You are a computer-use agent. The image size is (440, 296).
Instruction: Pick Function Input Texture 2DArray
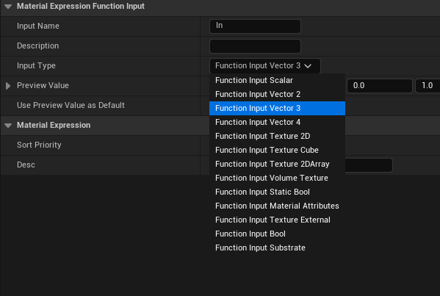(x=277, y=164)
